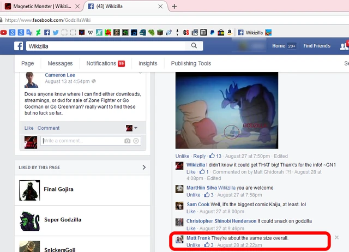349x252 pixels.
Task: Open emoji picker in comment box
Action: [136, 141]
